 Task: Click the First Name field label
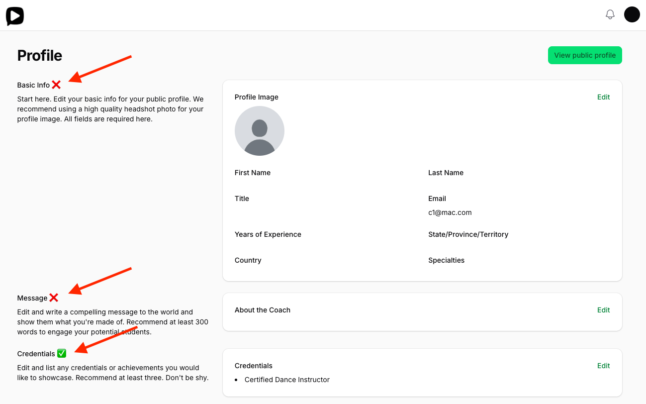tap(253, 173)
